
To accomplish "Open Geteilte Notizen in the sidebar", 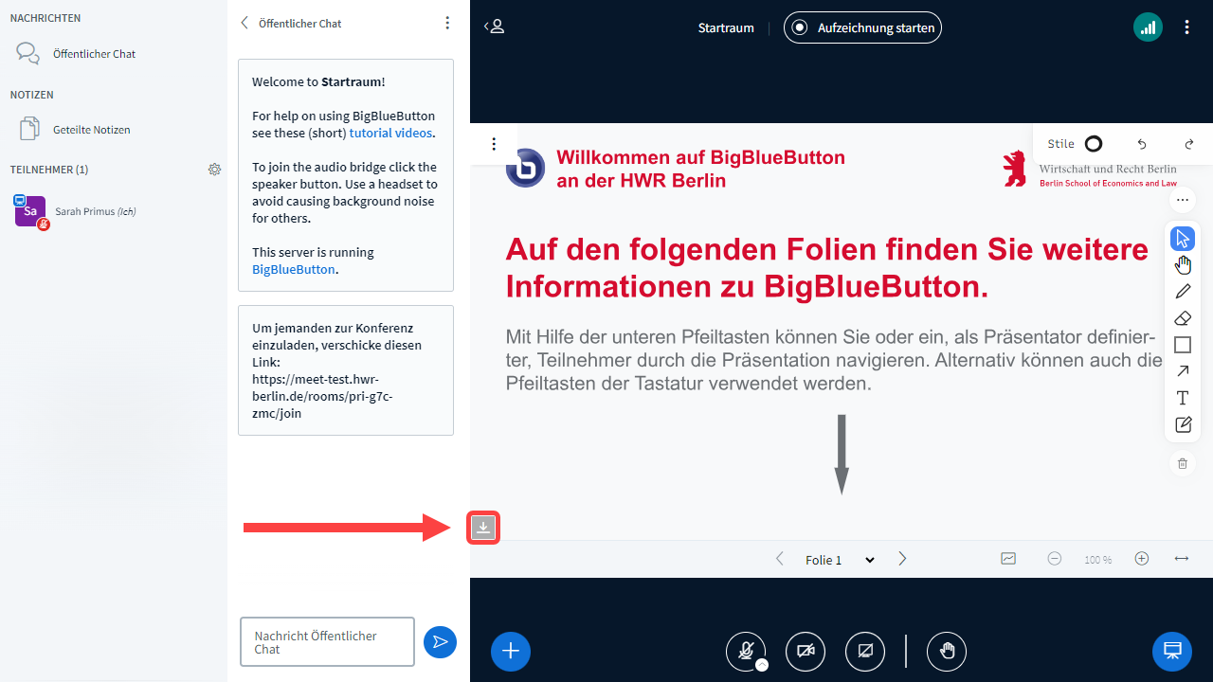I will pos(91,130).
